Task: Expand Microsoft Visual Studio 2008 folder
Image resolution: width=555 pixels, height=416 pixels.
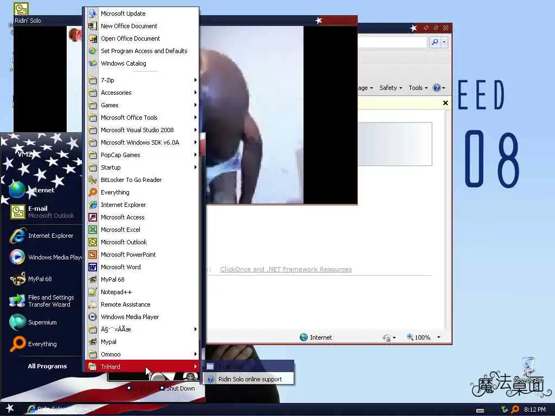Action: click(143, 130)
